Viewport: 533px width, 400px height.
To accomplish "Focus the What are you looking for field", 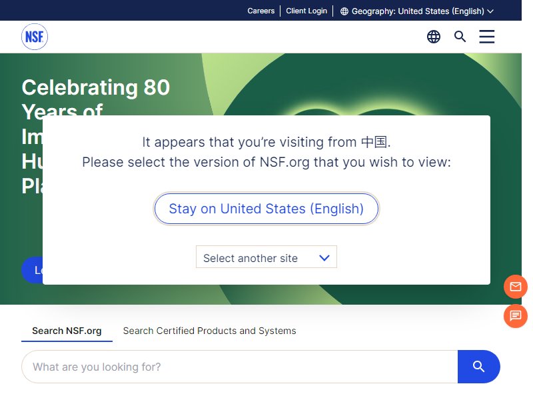I will pos(240,367).
